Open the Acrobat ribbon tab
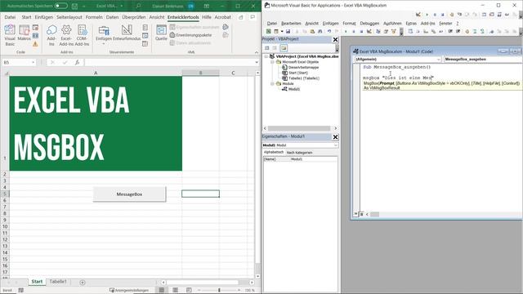 click(x=222, y=17)
